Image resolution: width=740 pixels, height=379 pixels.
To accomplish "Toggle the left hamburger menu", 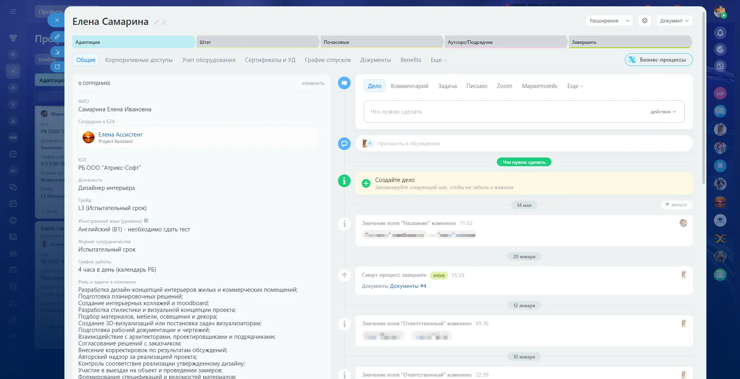I will pos(13,12).
